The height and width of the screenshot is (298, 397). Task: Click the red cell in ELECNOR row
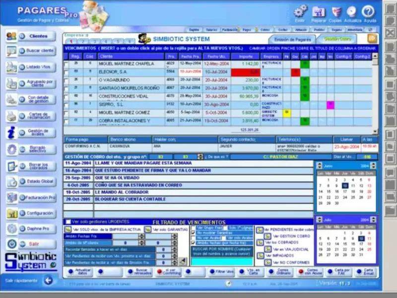click(245, 73)
